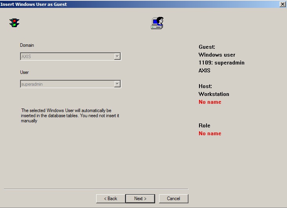The width and height of the screenshot is (287, 208).
Task: Select the superadmin user combo box field
Action: click(x=70, y=84)
